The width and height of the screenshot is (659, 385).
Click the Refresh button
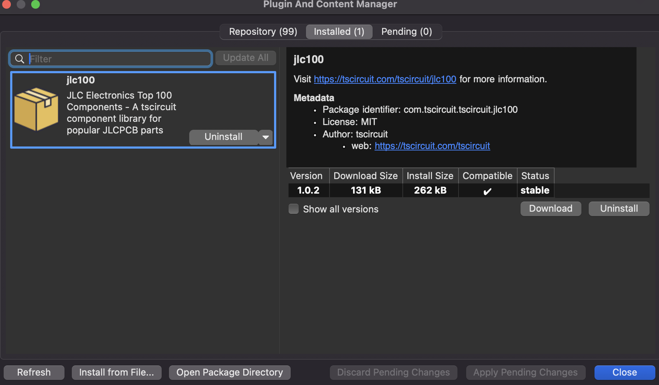tap(34, 372)
